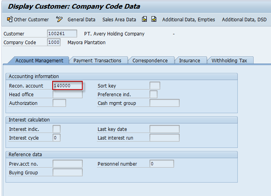Click the Cash mgmt group label
This screenshot has width=271, height=196.
point(117,103)
